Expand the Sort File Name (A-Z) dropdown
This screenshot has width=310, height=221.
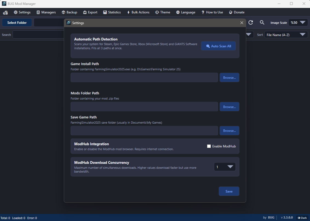[x=286, y=35]
